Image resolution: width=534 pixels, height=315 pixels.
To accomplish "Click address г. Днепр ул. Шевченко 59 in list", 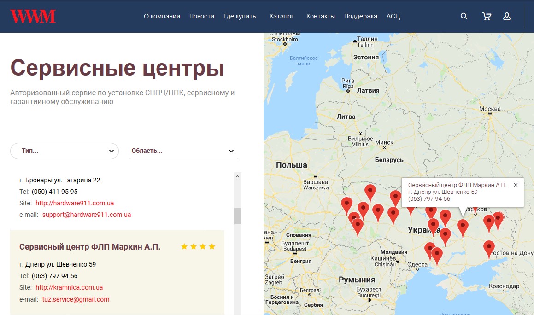I will pos(58,264).
